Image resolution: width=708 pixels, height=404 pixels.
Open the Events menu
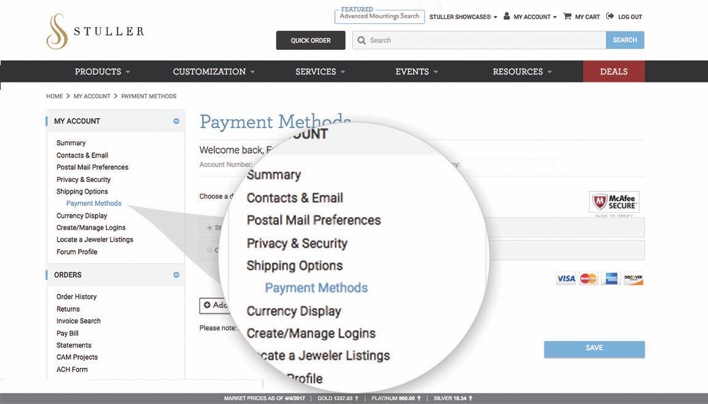pyautogui.click(x=416, y=71)
